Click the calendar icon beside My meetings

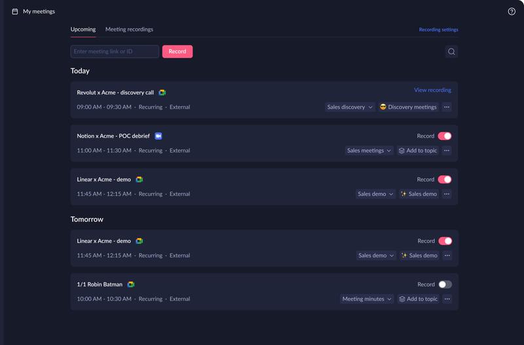(14, 11)
